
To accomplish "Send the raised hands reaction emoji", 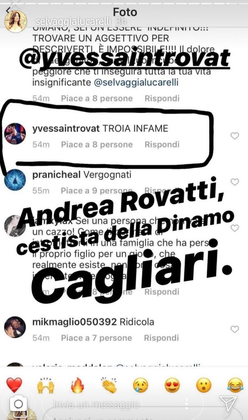I will (46, 385).
